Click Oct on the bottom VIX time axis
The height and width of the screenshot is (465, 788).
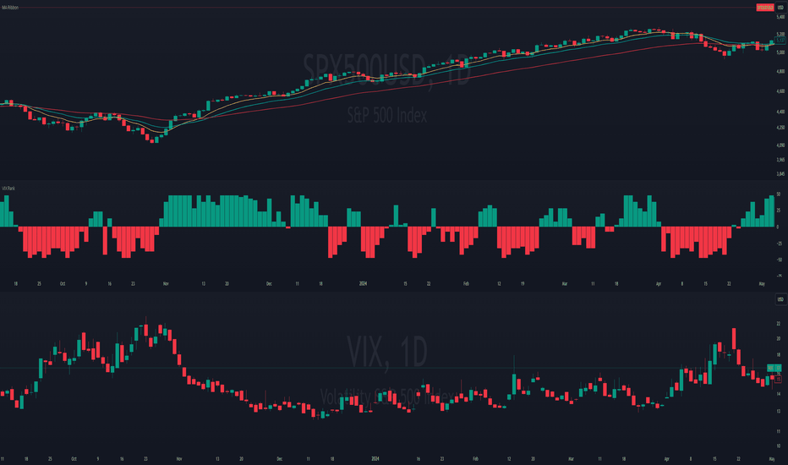coord(74,459)
